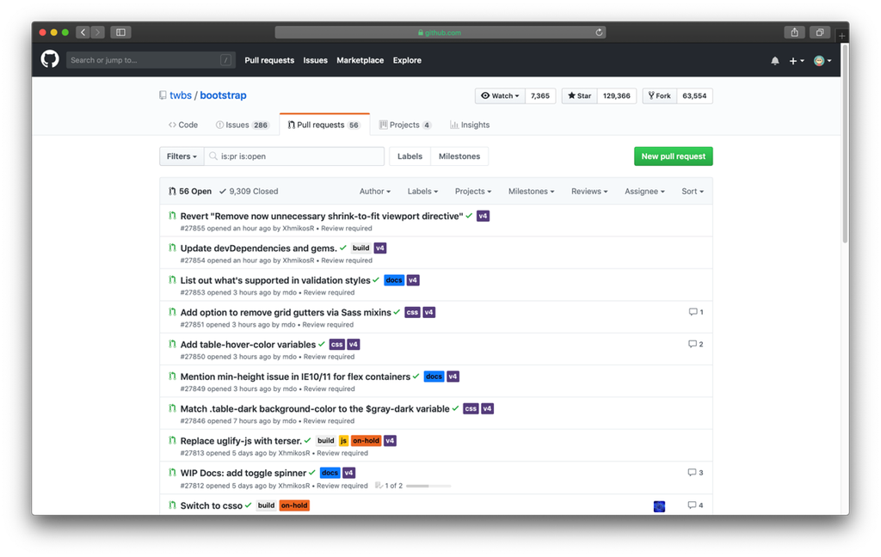Click green check on Match .table-dark PR

coord(456,408)
